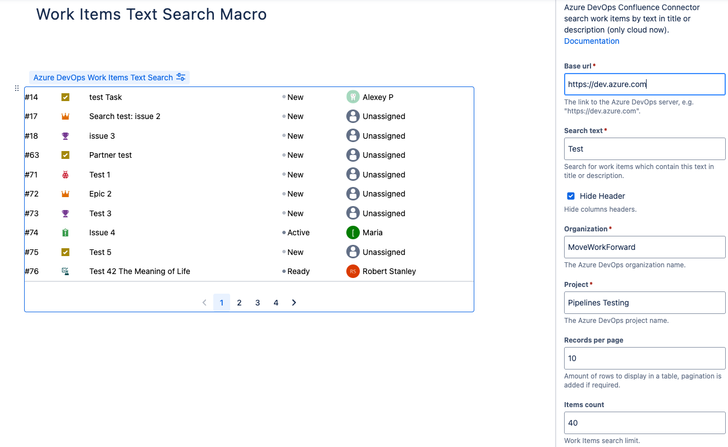Jump to page 4 of results
This screenshot has height=447, width=728.
pyautogui.click(x=276, y=303)
